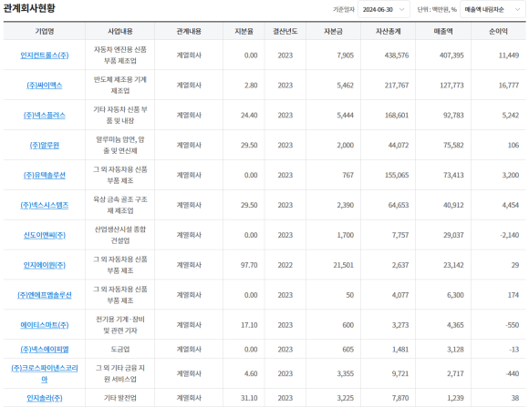
Task: Open the 매출액 내림차순 sort dropdown
Action: pyautogui.click(x=493, y=9)
